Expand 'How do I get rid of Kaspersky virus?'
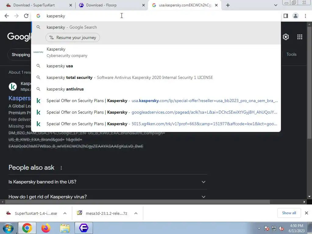 [108, 197]
